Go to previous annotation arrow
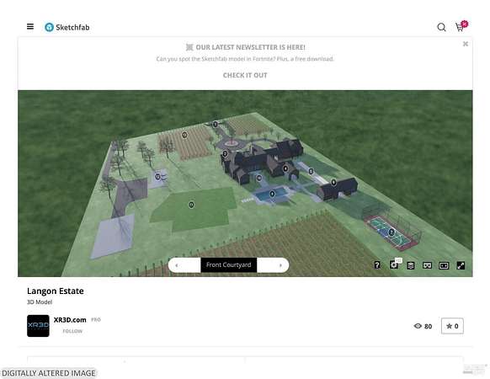 click(x=177, y=265)
